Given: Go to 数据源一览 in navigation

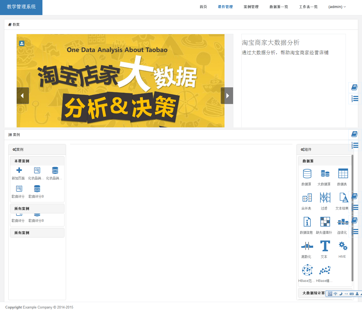Looking at the screenshot, I should click(x=279, y=7).
